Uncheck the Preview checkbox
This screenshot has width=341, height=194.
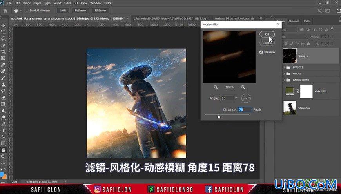pyautogui.click(x=261, y=52)
